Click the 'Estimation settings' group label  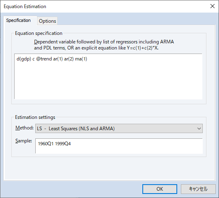pos(35,117)
